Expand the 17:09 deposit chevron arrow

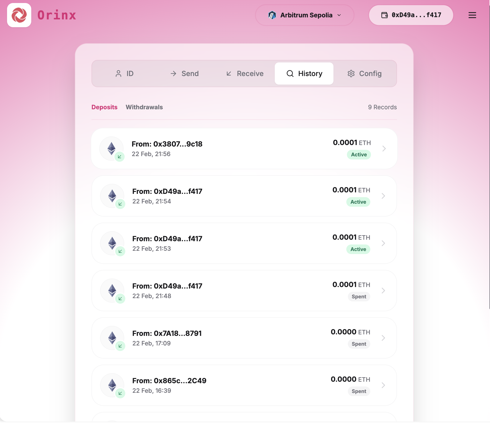383,338
